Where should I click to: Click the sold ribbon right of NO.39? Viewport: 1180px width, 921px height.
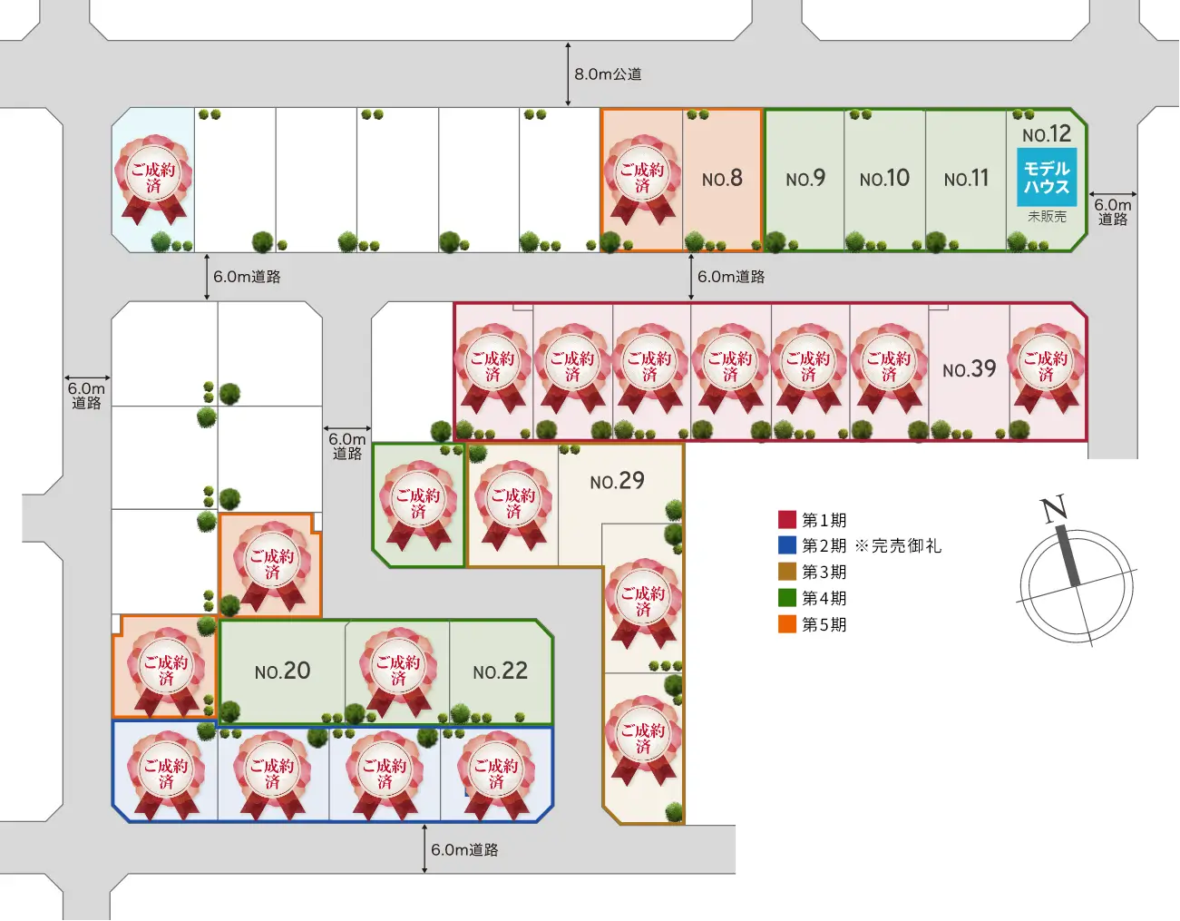tap(1047, 368)
